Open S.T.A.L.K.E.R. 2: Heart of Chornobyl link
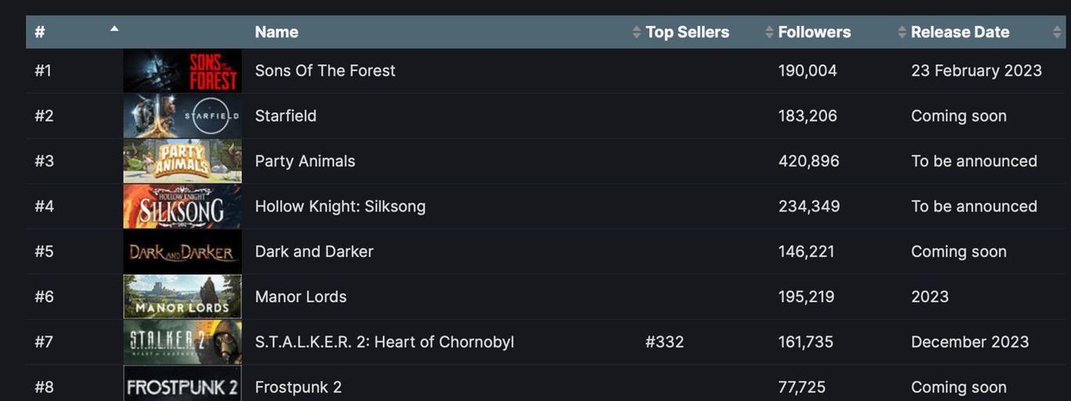The width and height of the screenshot is (1071, 401). [x=384, y=342]
